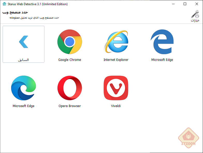Close the Starus Web Detective window

point(197,4)
